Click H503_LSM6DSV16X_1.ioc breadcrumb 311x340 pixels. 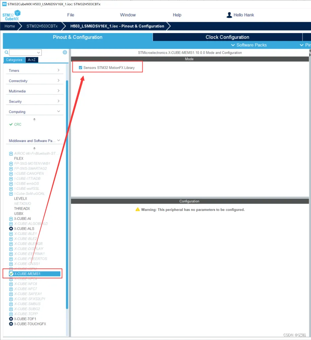pyautogui.click(x=117, y=26)
